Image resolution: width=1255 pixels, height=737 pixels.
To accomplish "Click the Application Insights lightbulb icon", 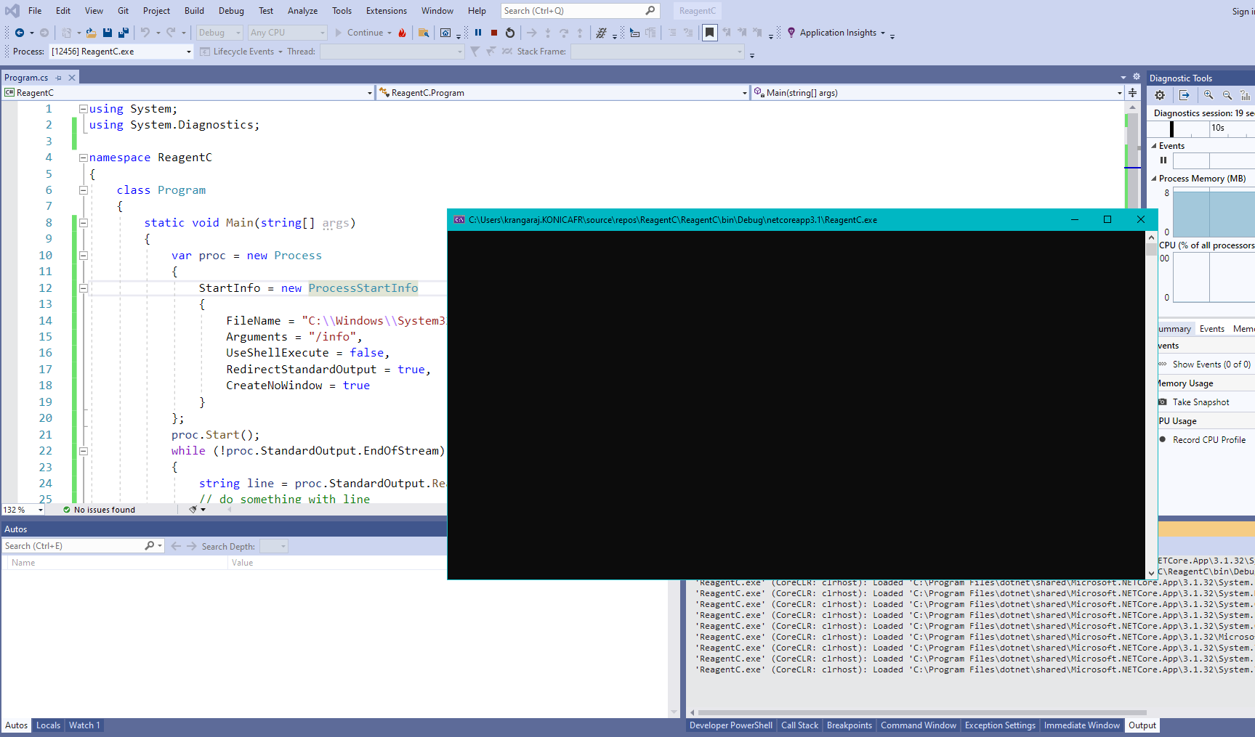I will [791, 33].
